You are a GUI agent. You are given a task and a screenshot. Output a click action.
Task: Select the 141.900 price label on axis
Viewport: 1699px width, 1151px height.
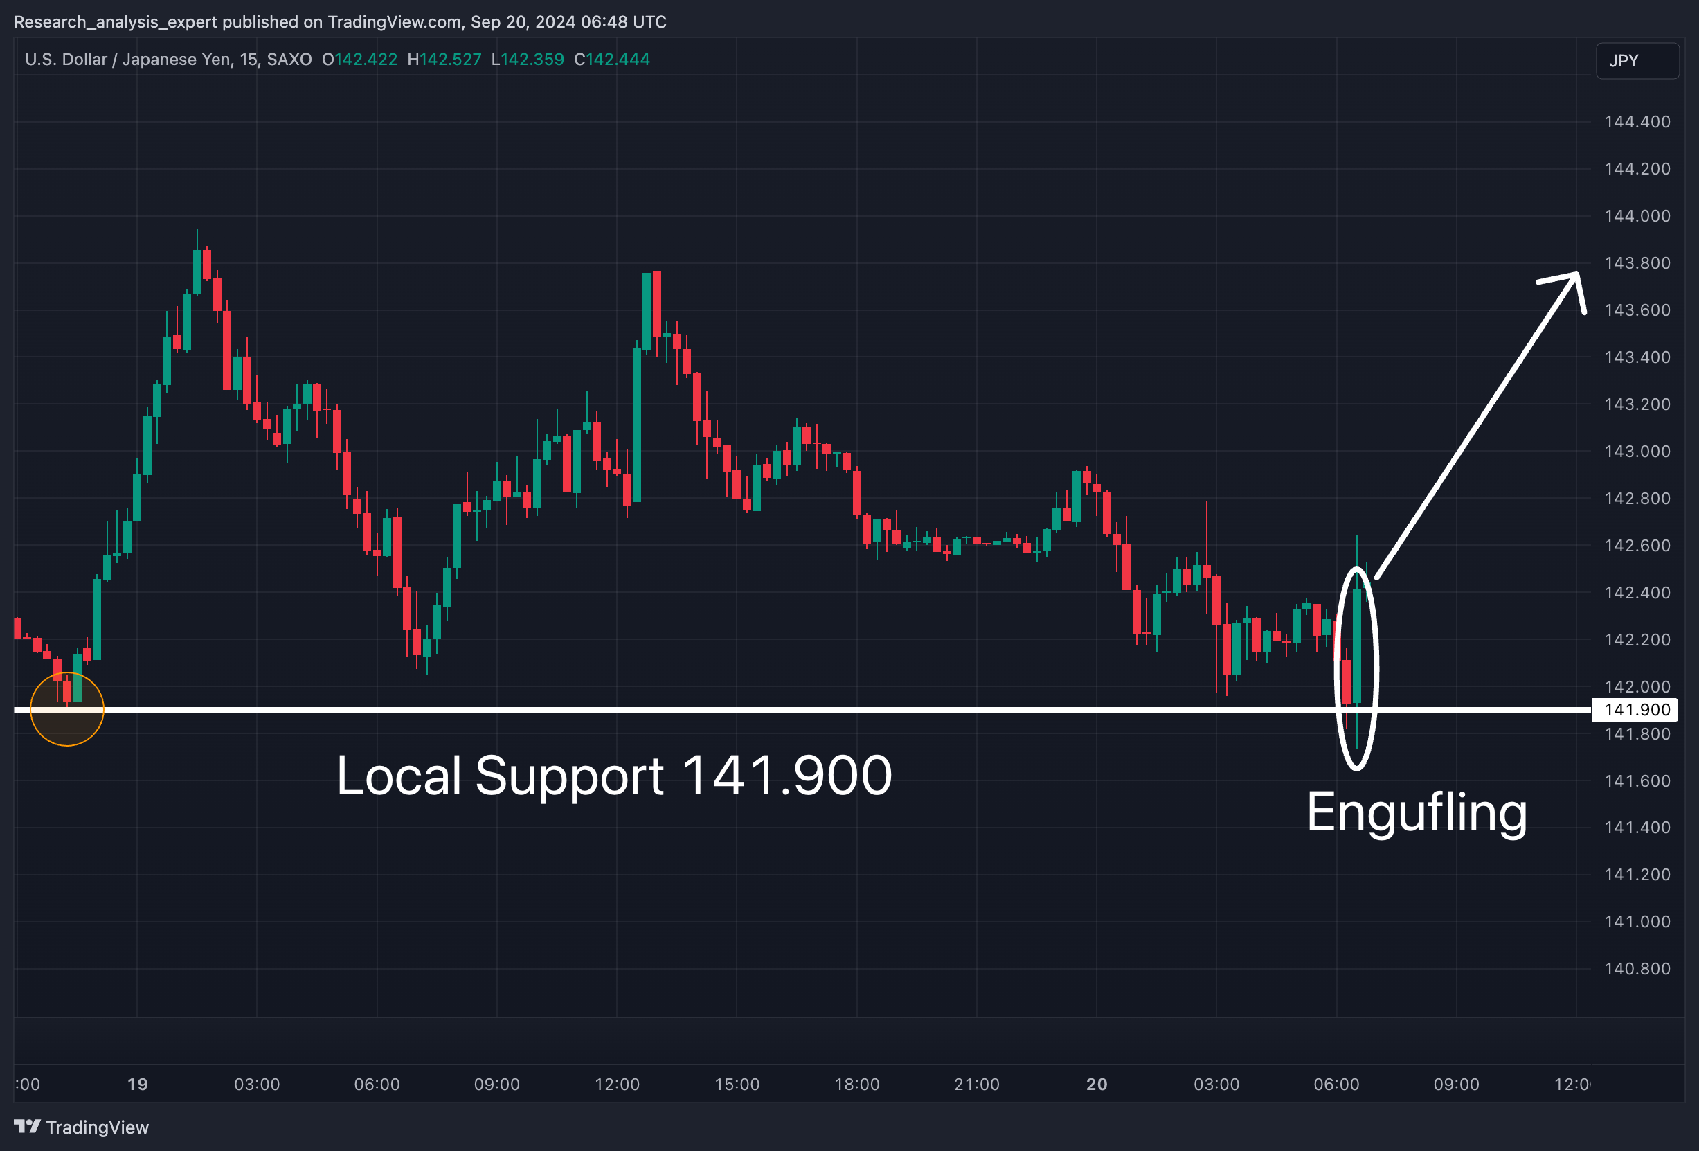(1636, 709)
